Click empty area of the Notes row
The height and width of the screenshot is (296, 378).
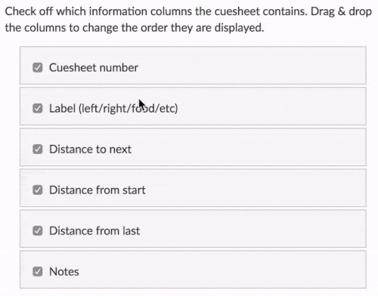coord(222,270)
